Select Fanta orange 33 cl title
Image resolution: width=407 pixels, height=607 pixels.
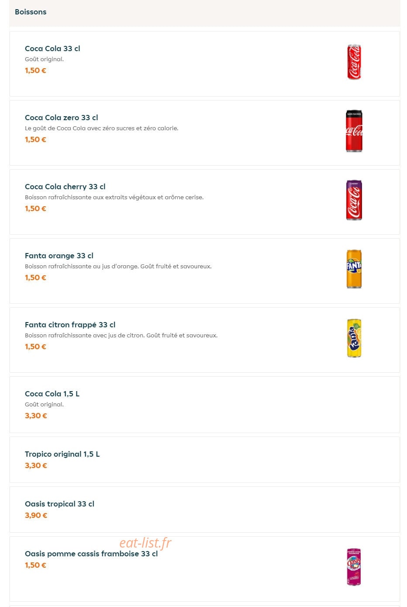coord(59,256)
